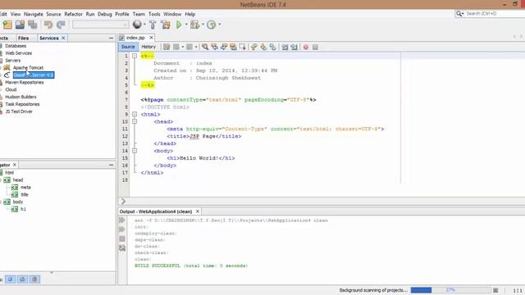
Task: Select Apache Tomcat server node
Action: [x=28, y=67]
